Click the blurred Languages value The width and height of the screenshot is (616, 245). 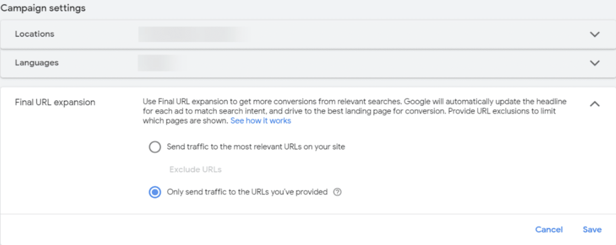(159, 63)
